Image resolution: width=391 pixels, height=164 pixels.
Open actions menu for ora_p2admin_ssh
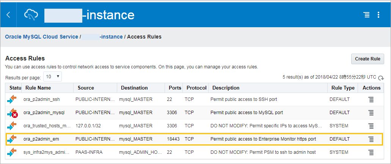[x=371, y=100]
